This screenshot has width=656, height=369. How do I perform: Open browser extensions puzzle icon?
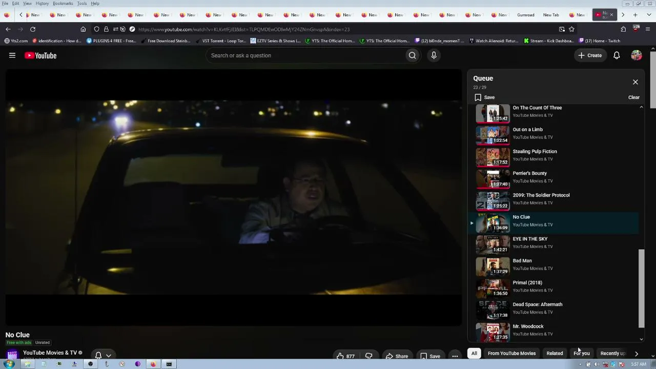[623, 29]
